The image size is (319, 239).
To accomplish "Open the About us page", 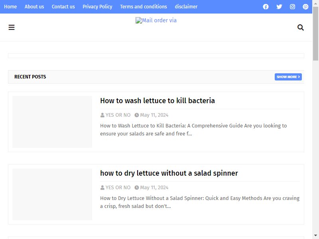I will (34, 6).
